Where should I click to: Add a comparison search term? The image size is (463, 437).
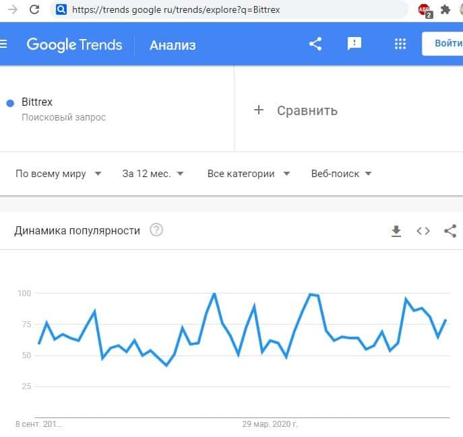click(297, 110)
